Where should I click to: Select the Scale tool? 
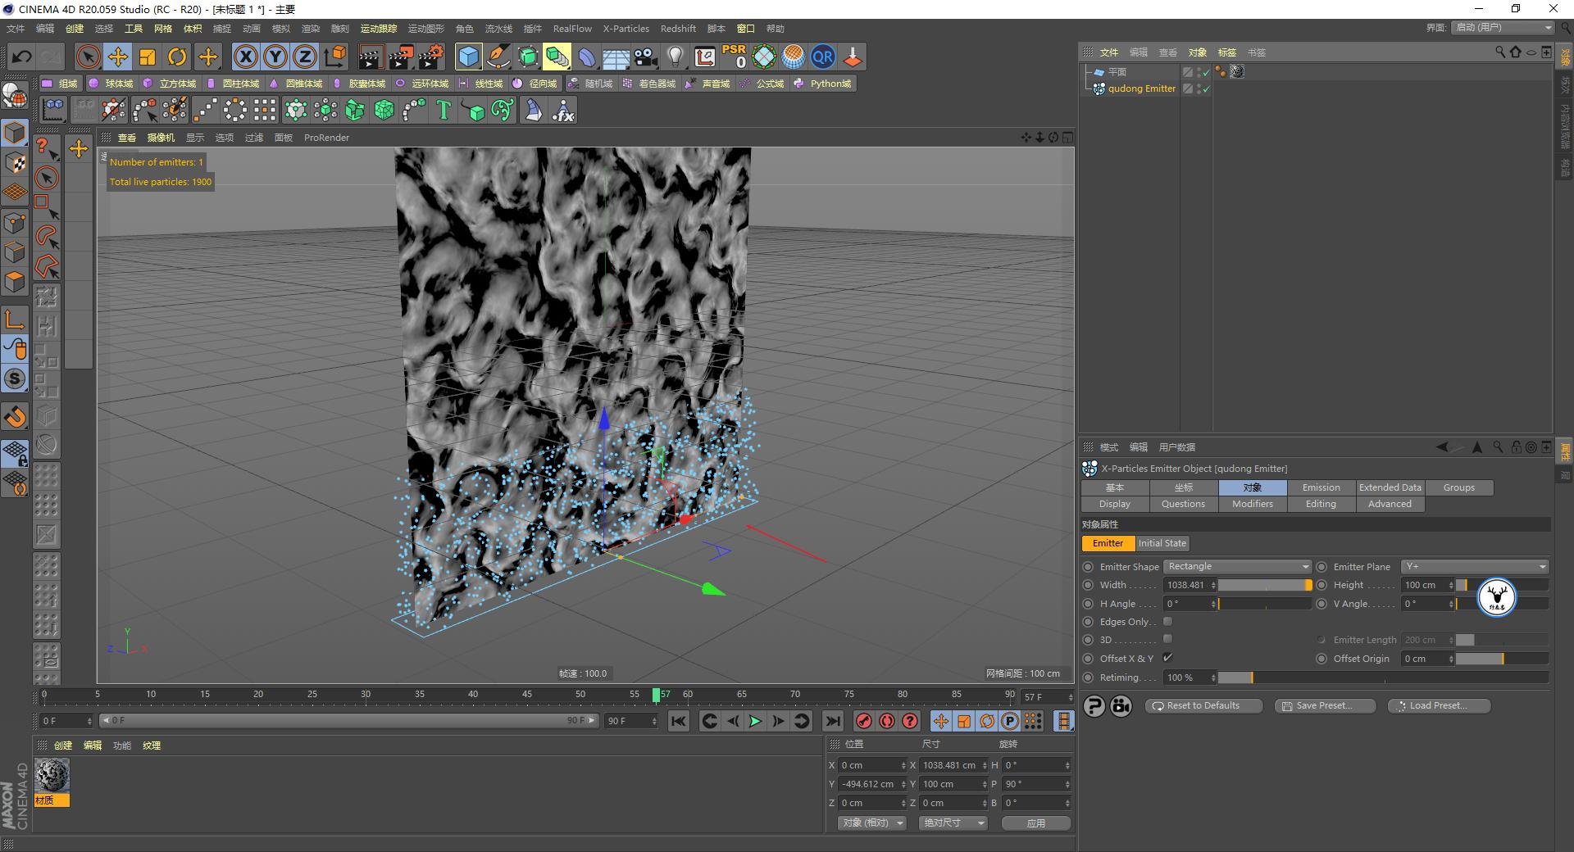click(148, 57)
